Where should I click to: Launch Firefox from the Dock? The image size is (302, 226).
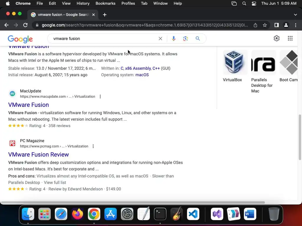click(x=78, y=214)
